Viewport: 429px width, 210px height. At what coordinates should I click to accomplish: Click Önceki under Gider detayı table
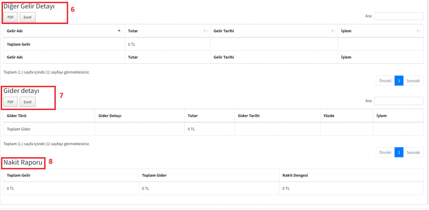[385, 152]
